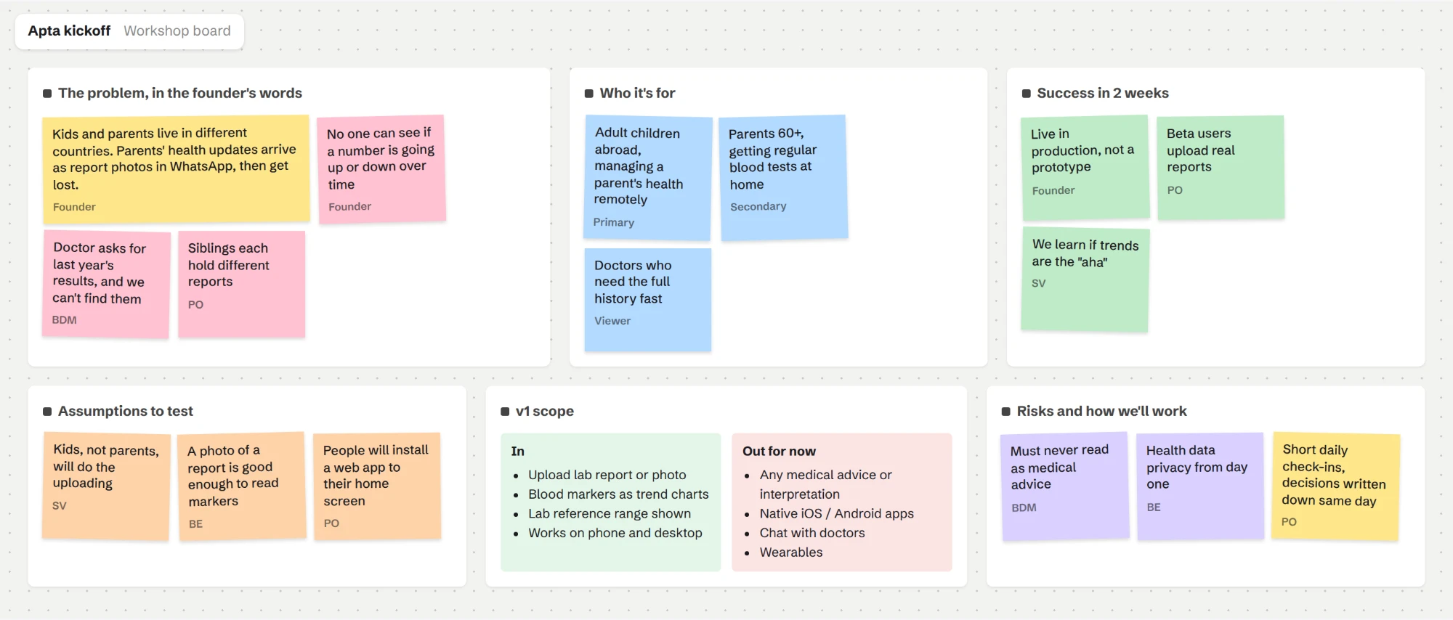
Task: Click the "Parents 60+, getting regular blood tests" note
Action: pos(784,178)
